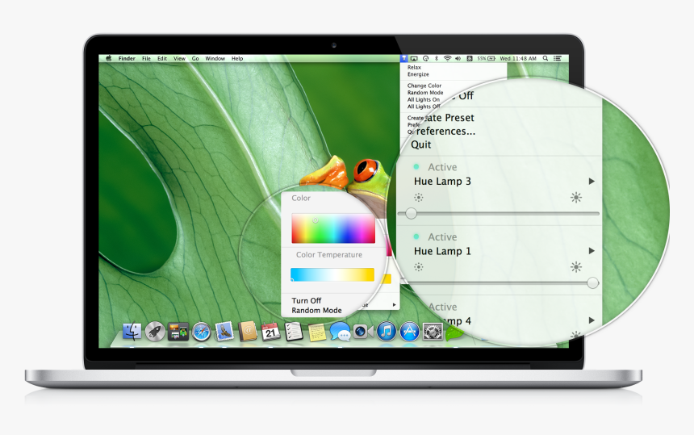Open the volume speaker icon in menu bar

click(458, 58)
